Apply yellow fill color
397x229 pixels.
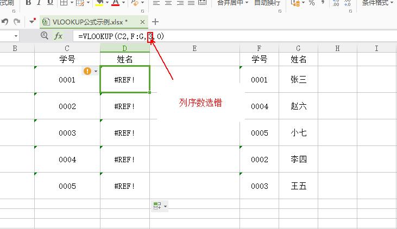(99, 3)
